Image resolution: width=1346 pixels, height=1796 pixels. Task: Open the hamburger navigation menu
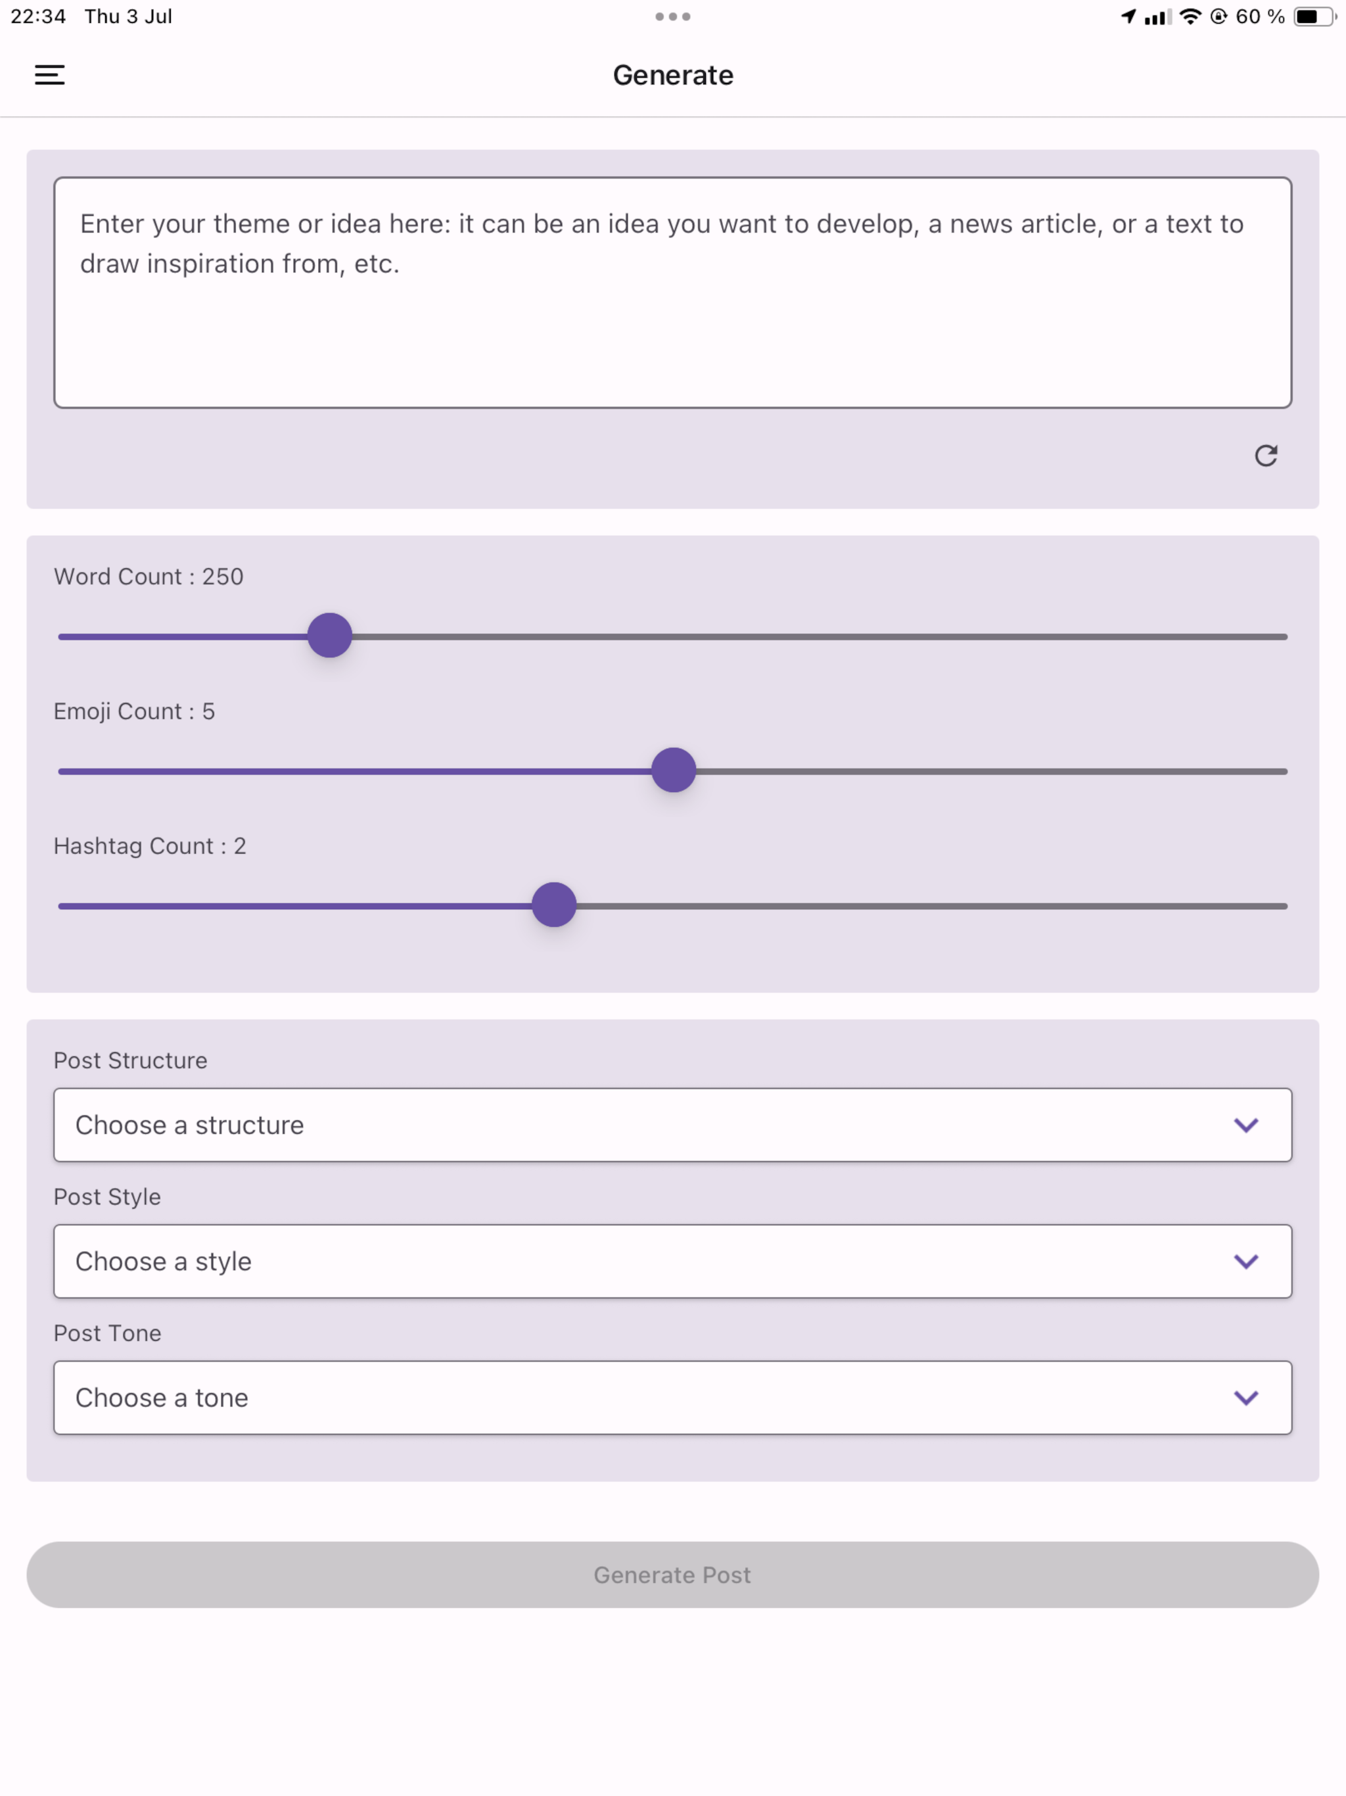click(49, 75)
